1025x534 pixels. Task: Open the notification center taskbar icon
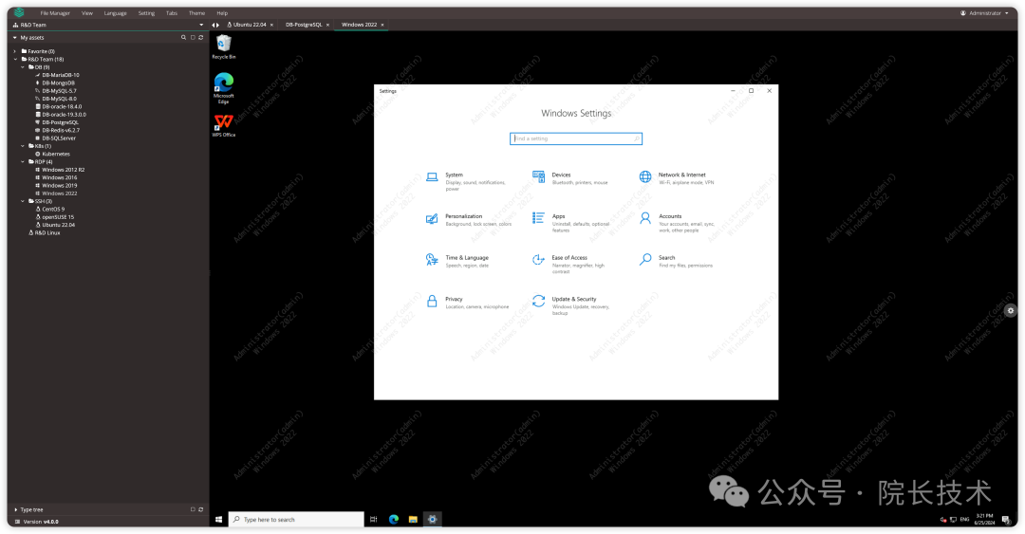1006,520
